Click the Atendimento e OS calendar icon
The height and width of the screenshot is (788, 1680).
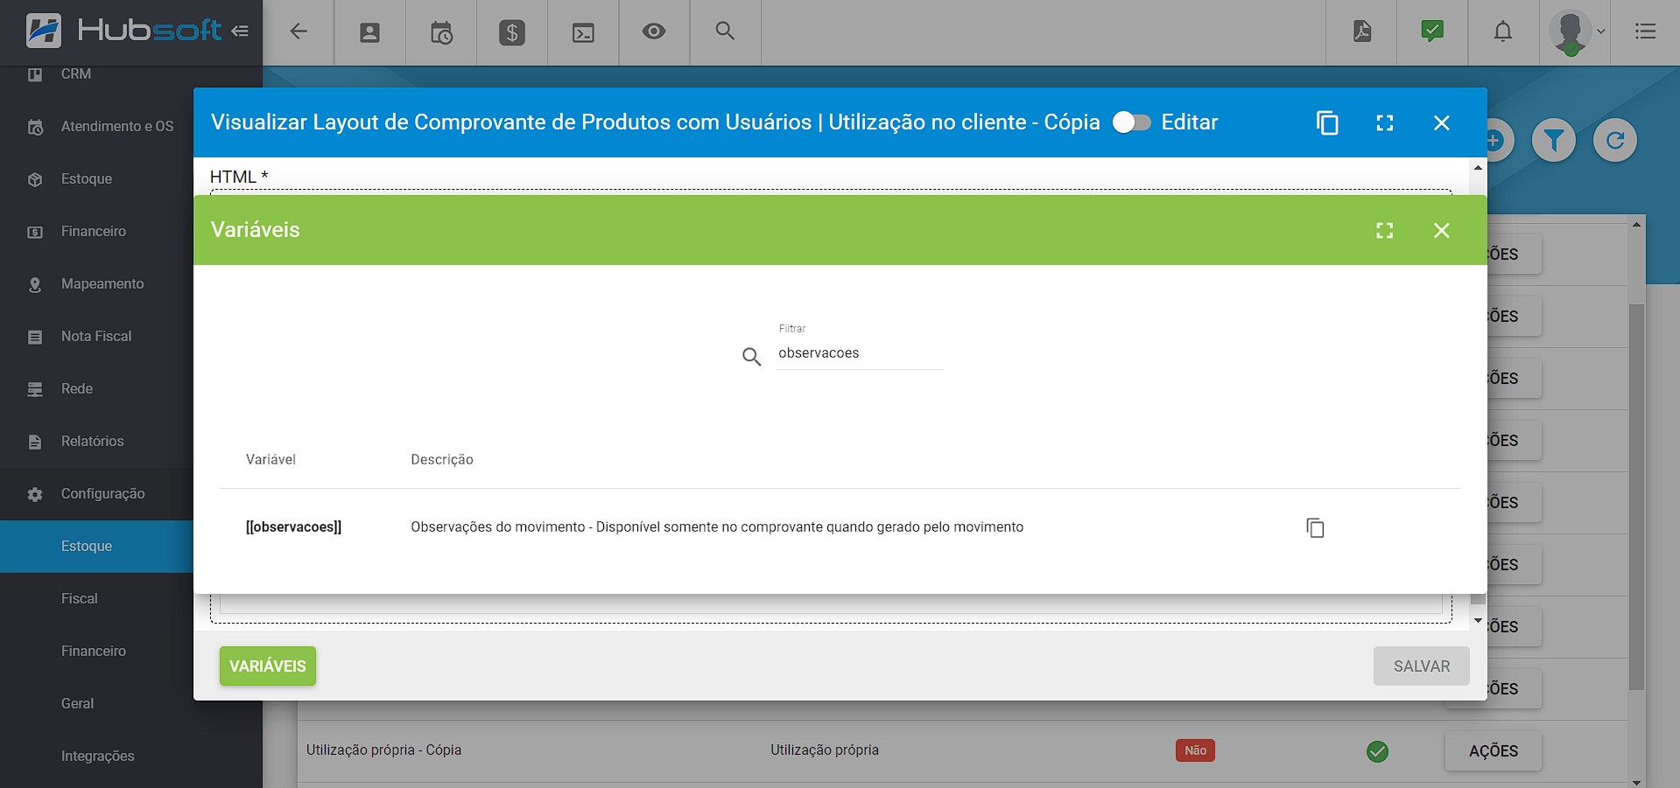tap(35, 127)
